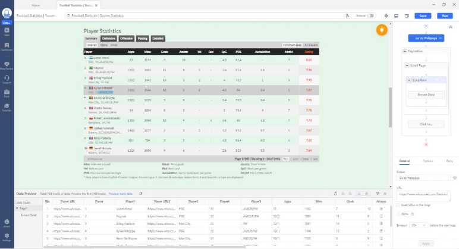Click the Octoparse user avatar in the sidebar
Viewport: 459px width, 249px height.
7,13
